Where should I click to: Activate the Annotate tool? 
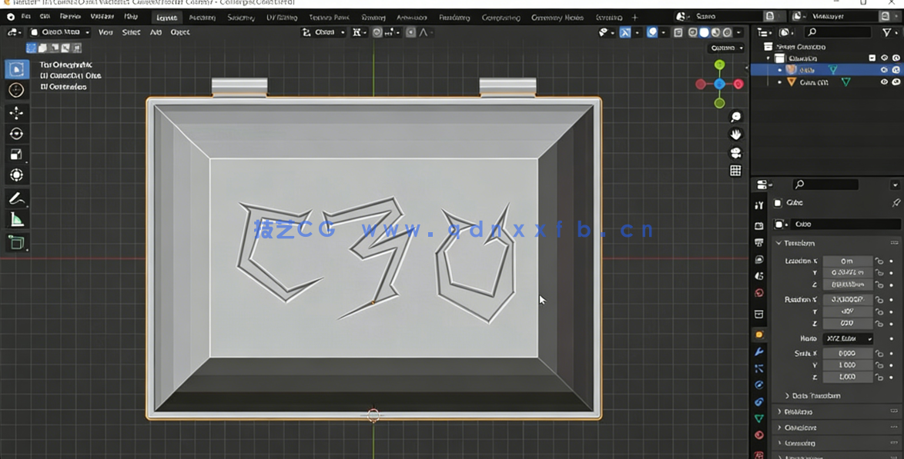[17, 198]
